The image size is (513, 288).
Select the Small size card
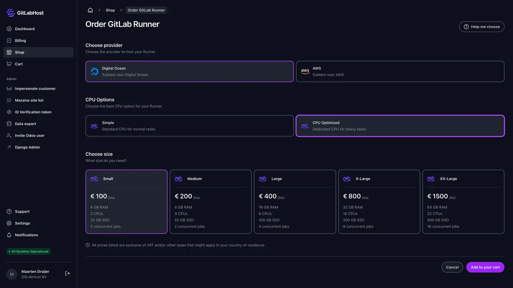126,202
